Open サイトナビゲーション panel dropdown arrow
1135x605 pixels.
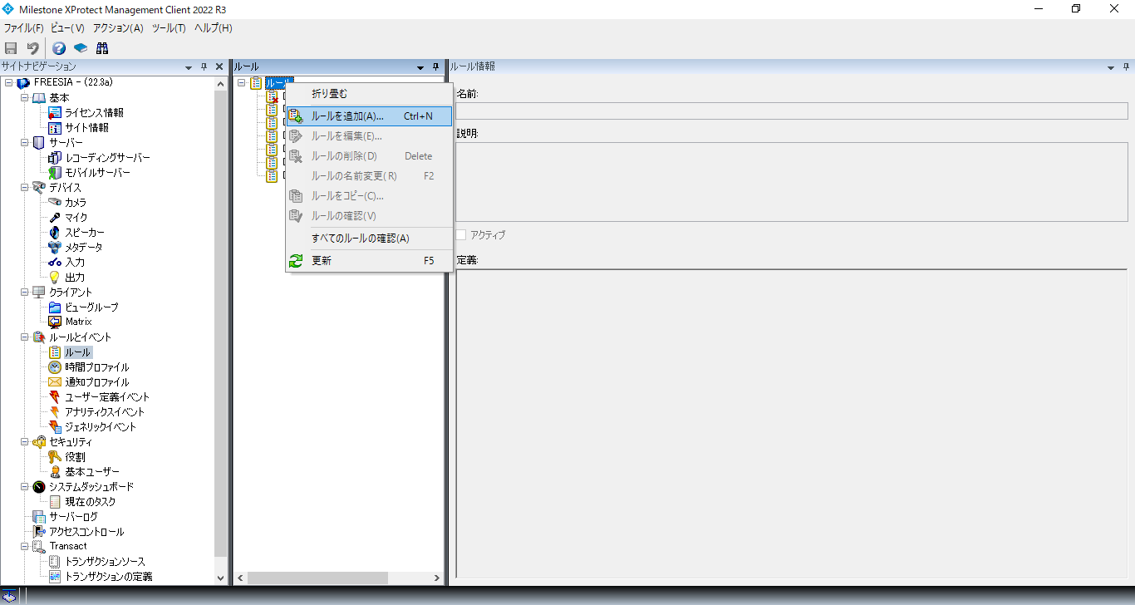(189, 66)
